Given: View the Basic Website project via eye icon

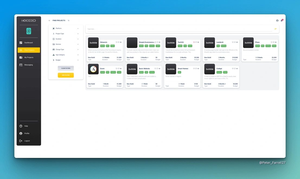Looking at the screenshot, I should [159, 69].
